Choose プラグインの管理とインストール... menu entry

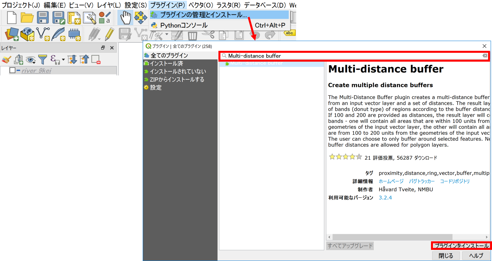tap(219, 15)
